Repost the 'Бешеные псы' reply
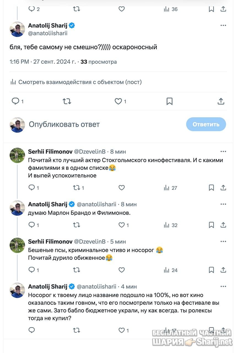 click(76, 270)
